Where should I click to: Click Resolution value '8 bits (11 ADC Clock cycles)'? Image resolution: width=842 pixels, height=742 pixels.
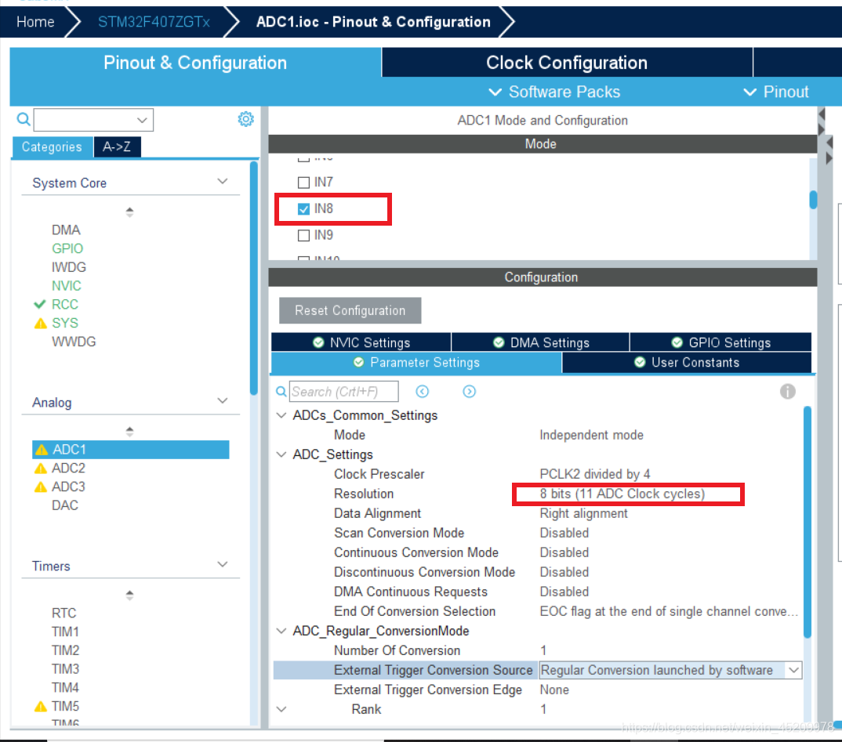click(622, 494)
